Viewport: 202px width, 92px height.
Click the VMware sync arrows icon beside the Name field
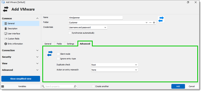161,19
